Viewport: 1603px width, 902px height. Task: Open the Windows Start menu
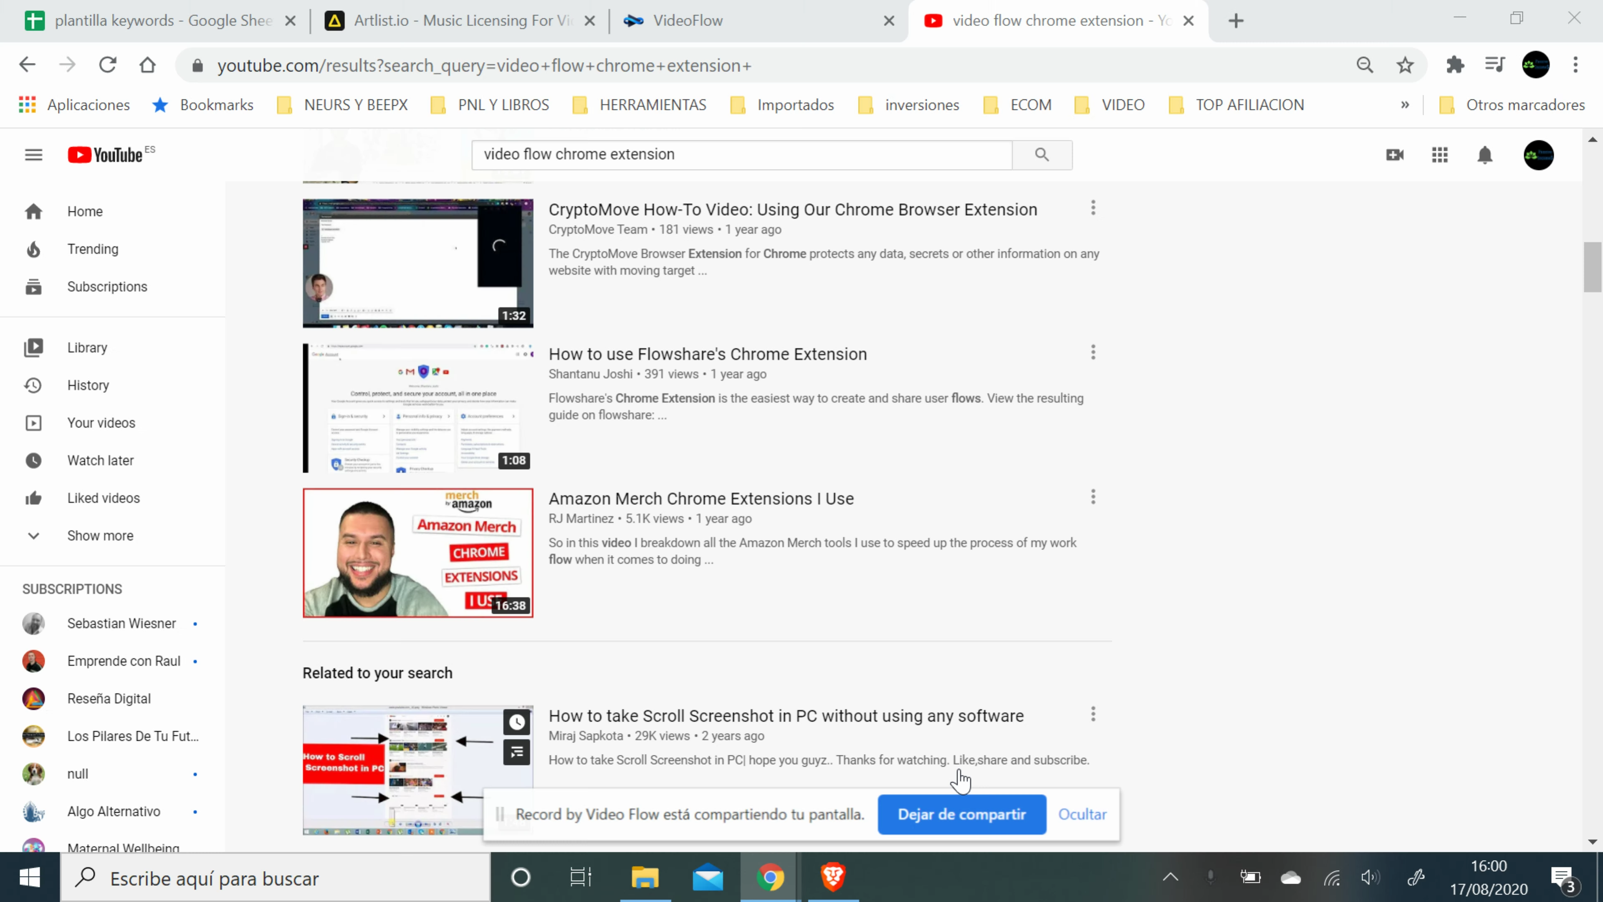click(29, 878)
